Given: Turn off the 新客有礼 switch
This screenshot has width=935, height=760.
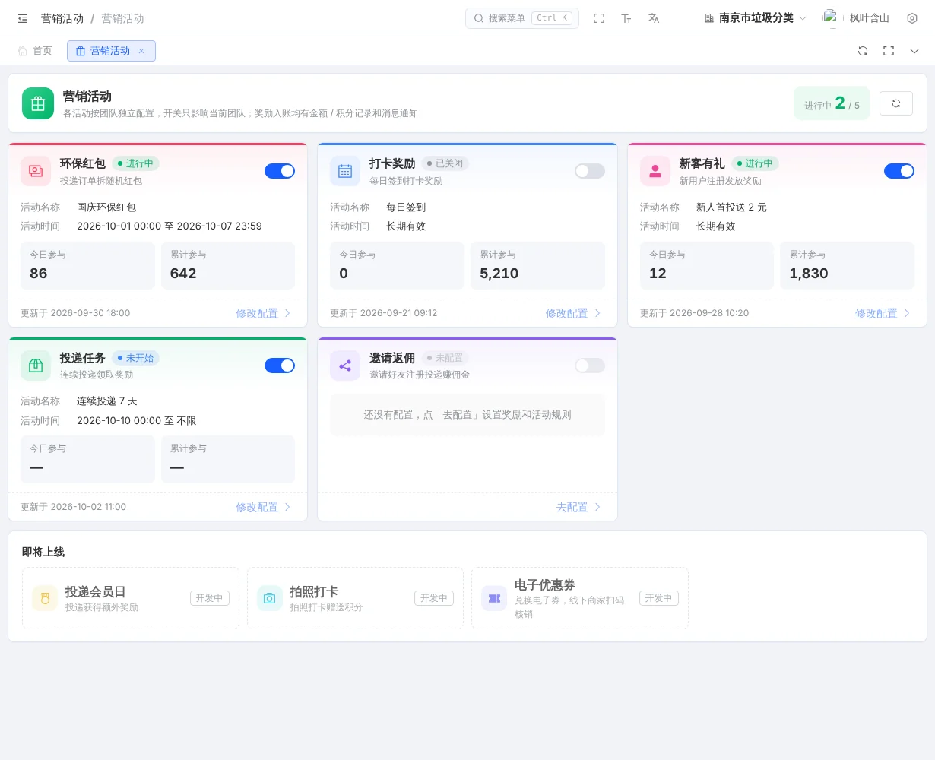Looking at the screenshot, I should pyautogui.click(x=899, y=171).
